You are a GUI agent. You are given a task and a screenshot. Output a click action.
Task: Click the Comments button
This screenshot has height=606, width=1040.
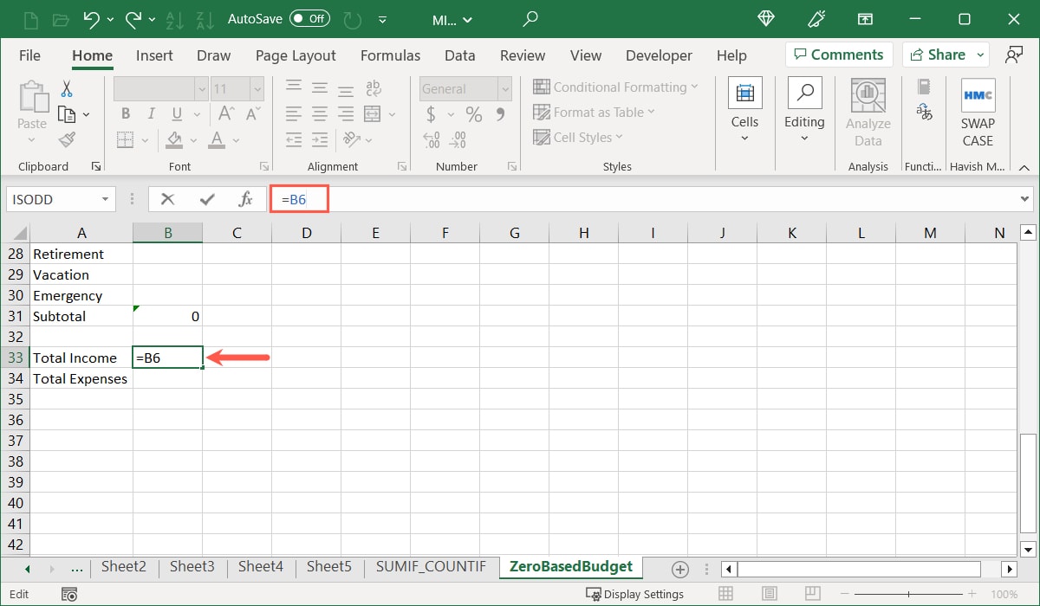[x=838, y=54]
